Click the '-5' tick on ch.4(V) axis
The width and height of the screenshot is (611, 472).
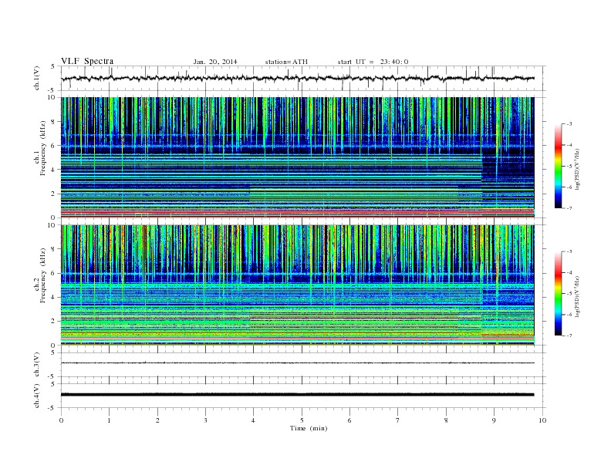click(x=52, y=408)
